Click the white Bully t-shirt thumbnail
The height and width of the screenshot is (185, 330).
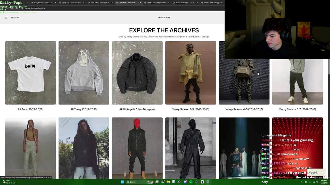(x=30, y=73)
